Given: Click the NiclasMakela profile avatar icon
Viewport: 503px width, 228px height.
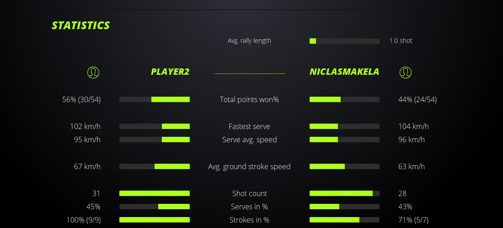Looking at the screenshot, I should (x=406, y=72).
